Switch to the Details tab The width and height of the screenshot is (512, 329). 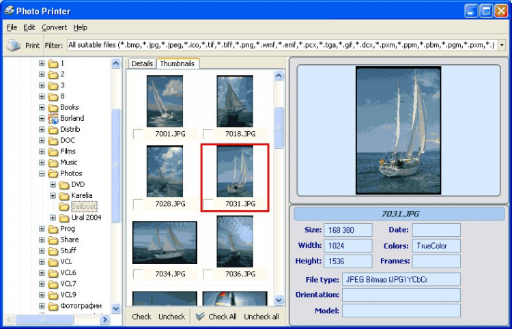pyautogui.click(x=142, y=63)
